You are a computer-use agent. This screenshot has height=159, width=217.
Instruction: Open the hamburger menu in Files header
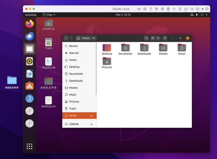point(165,38)
